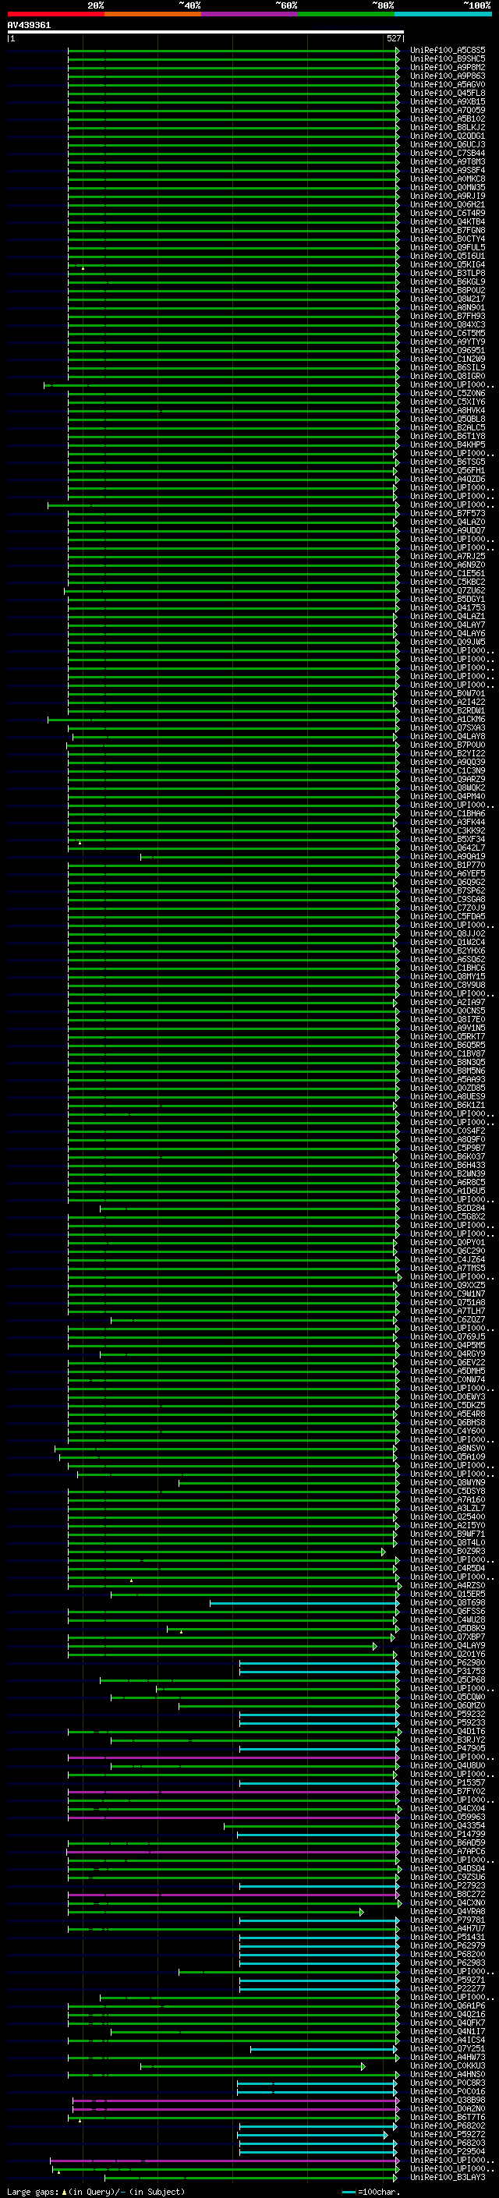
Task: Open hit UniRef100_A9P8M2
Action: 448,67
